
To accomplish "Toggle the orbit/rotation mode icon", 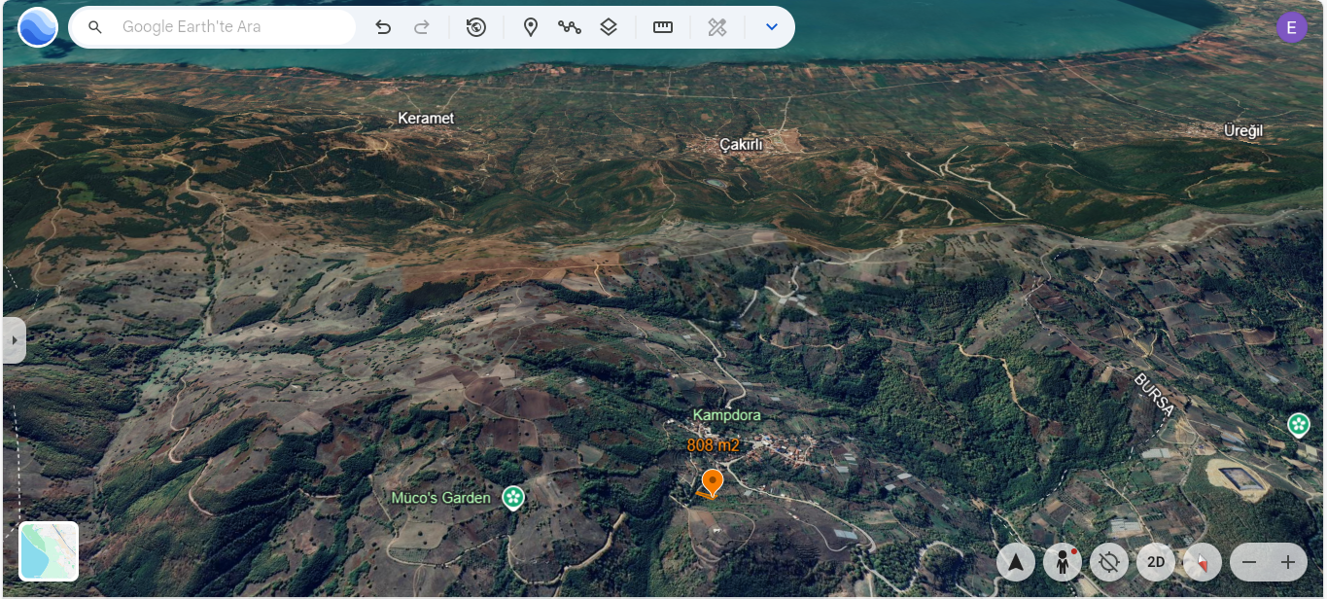I will click(1109, 562).
